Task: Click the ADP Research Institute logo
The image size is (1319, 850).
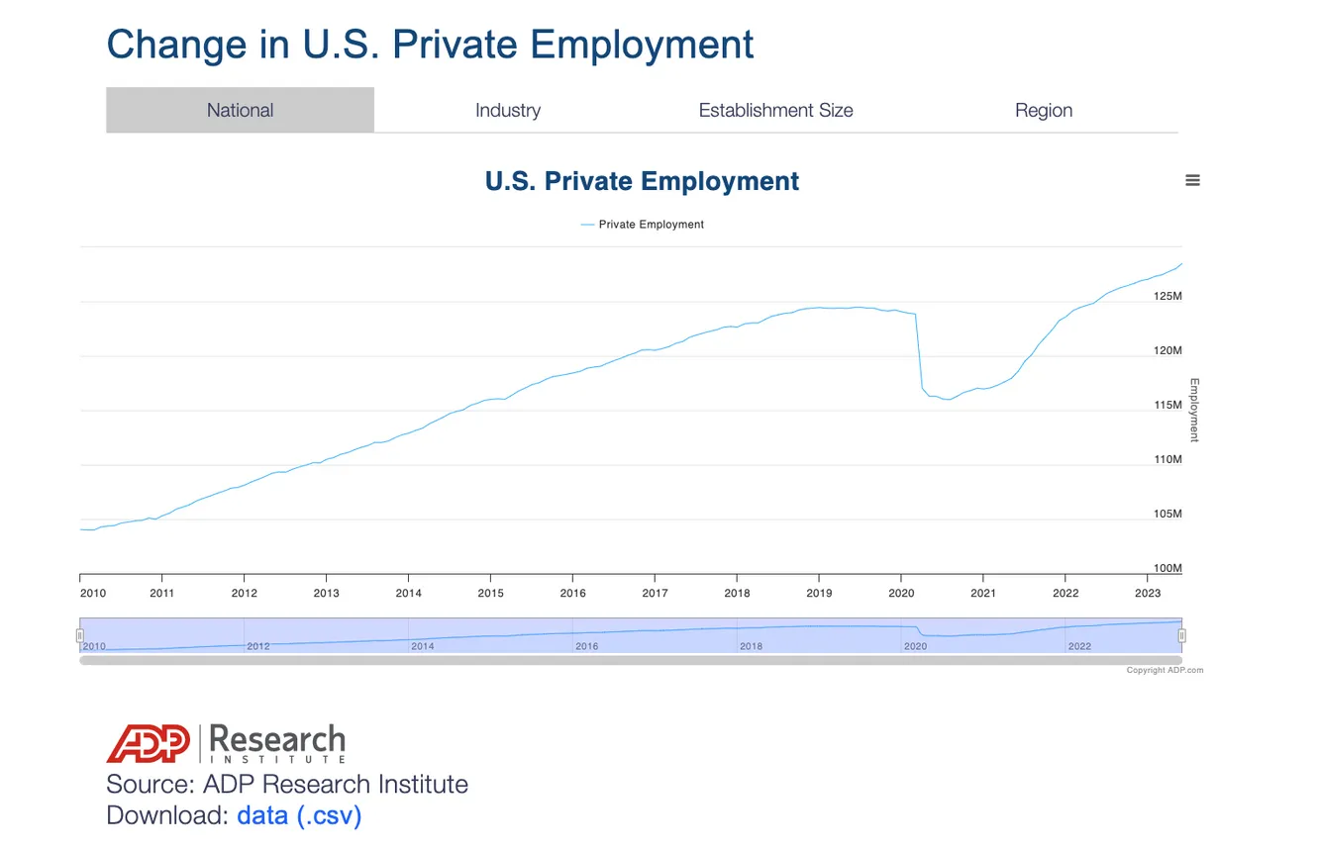Action: [x=227, y=743]
